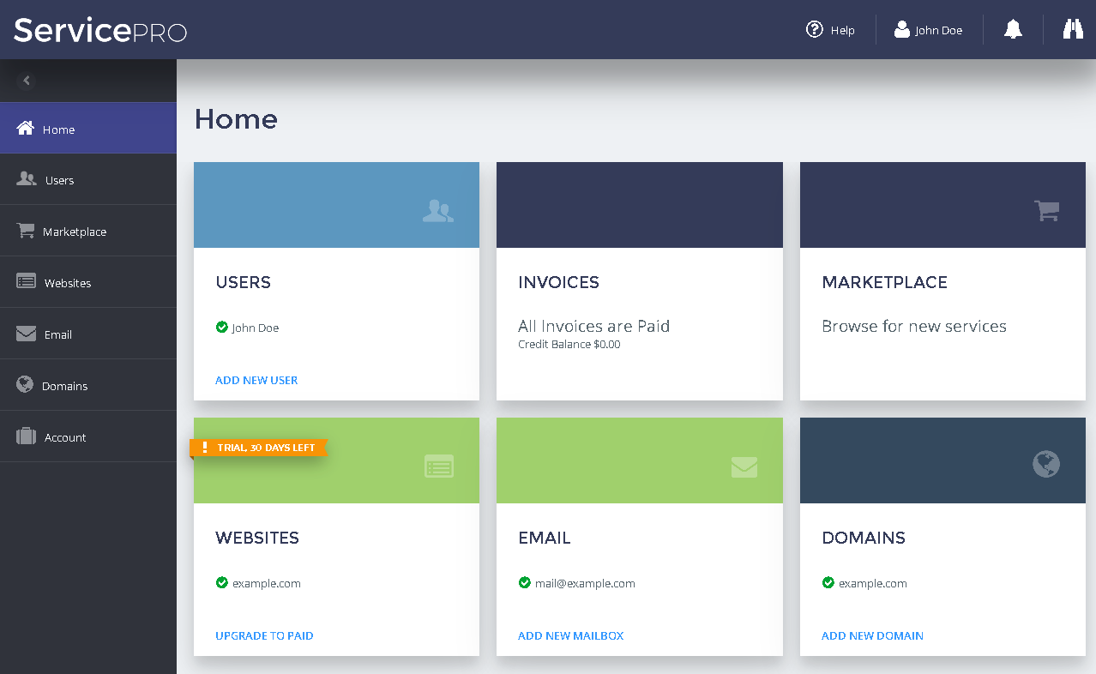Click the Help question mark icon

click(x=815, y=30)
